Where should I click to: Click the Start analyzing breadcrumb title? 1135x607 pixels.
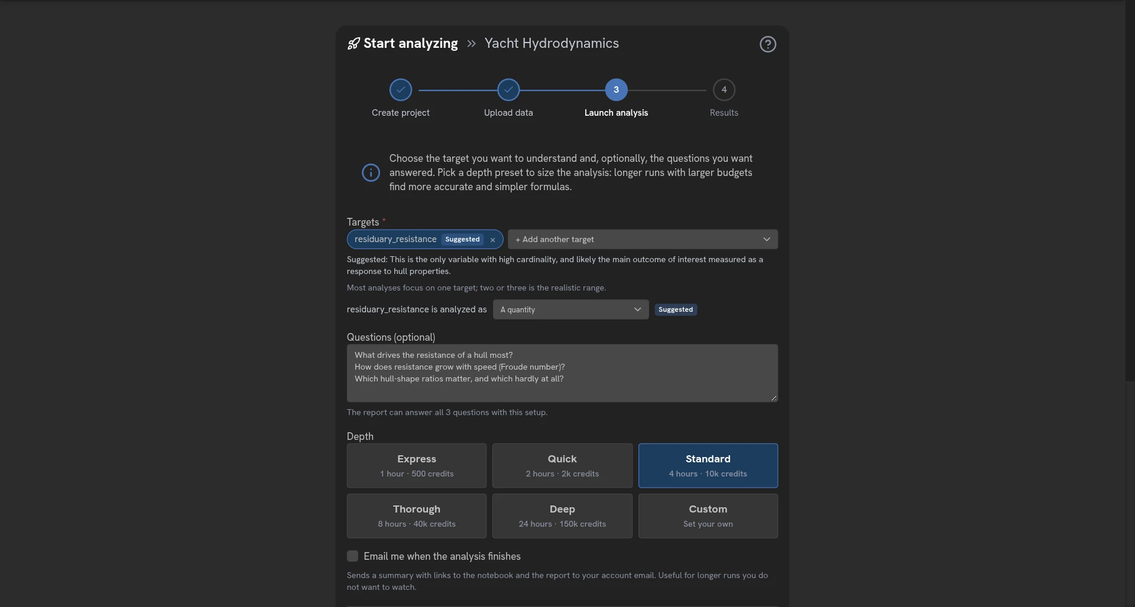(x=410, y=44)
